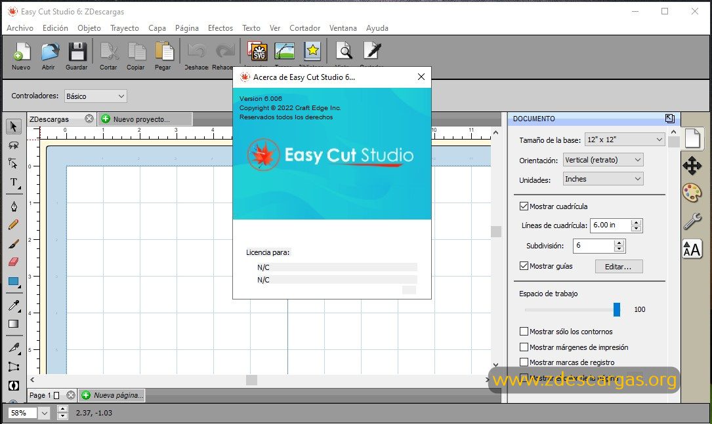Click the cutter blade toolbar icon

point(372,51)
